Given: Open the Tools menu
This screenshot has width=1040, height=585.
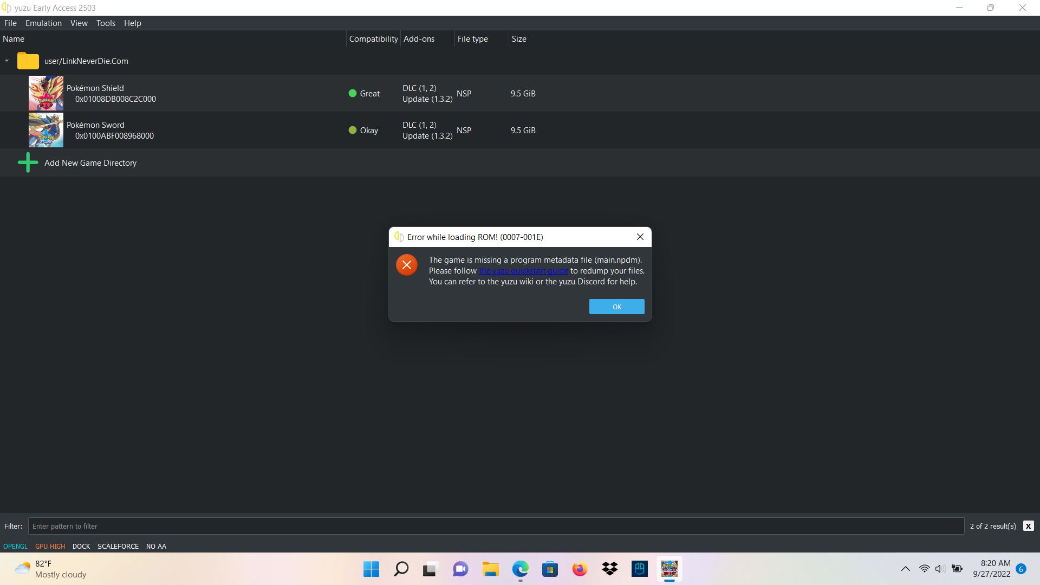Looking at the screenshot, I should [106, 23].
